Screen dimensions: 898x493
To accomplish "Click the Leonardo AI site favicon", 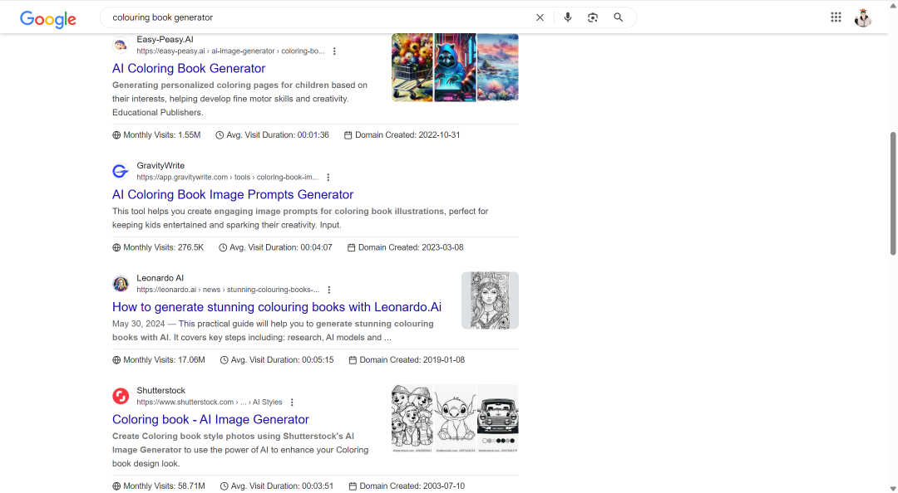I will (121, 284).
